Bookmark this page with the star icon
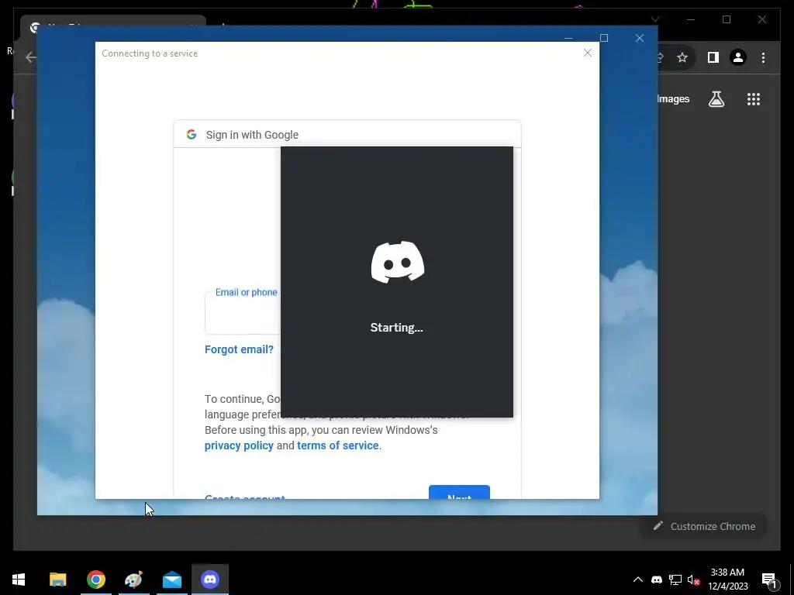794x595 pixels. click(x=682, y=57)
